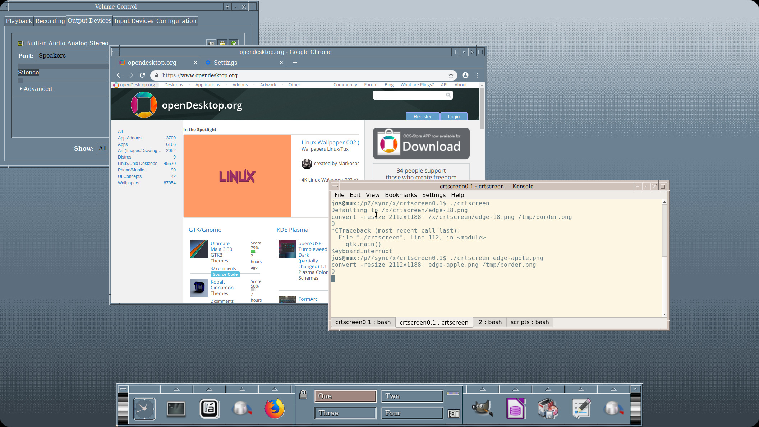The image size is (759, 427).
Task: Expand subpanel arrow above text editor icon
Action: (x=581, y=389)
